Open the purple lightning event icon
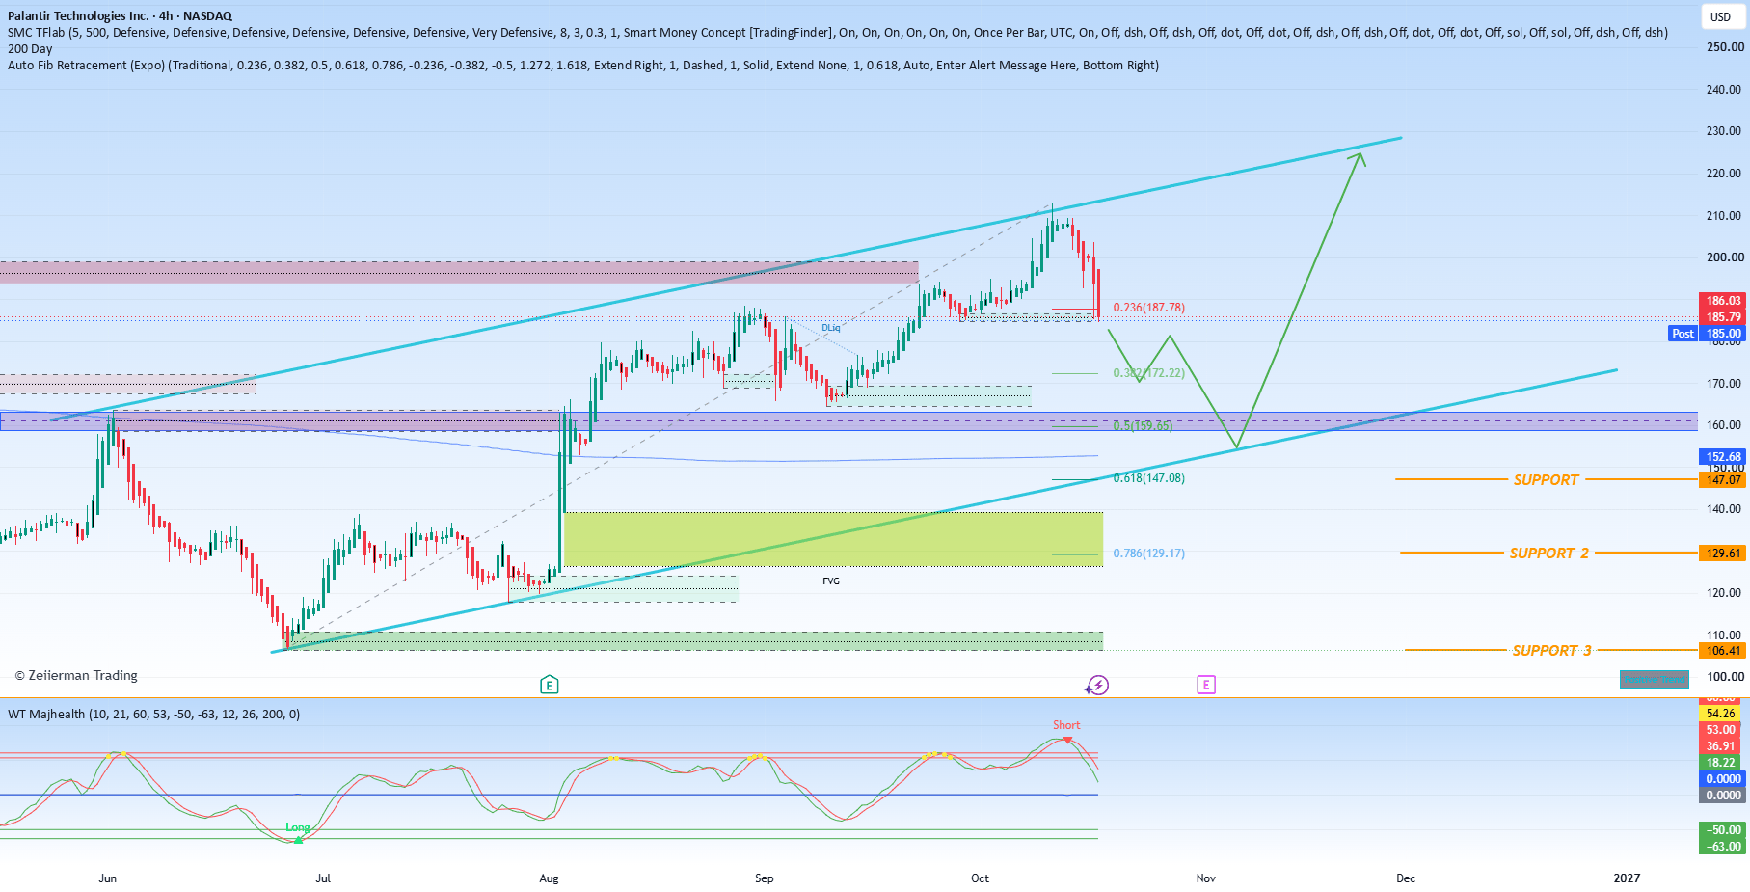Viewport: 1750px width, 892px height. tap(1097, 685)
